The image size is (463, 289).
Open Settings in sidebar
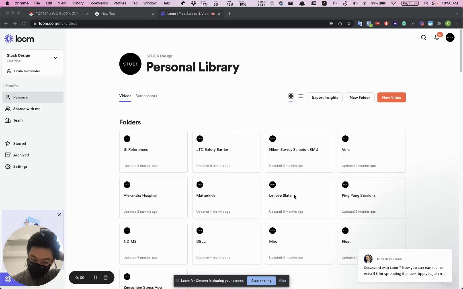(33, 167)
